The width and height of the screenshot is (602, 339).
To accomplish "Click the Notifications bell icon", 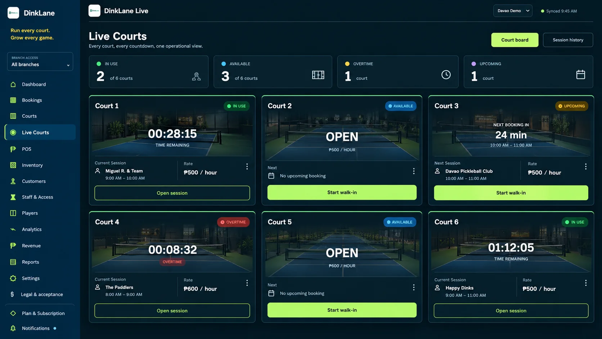I will click(x=13, y=328).
